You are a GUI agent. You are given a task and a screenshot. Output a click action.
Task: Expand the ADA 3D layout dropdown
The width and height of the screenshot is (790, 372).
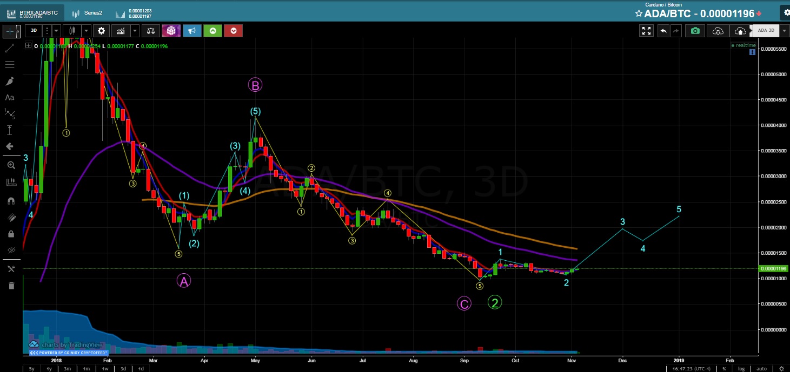pos(785,31)
